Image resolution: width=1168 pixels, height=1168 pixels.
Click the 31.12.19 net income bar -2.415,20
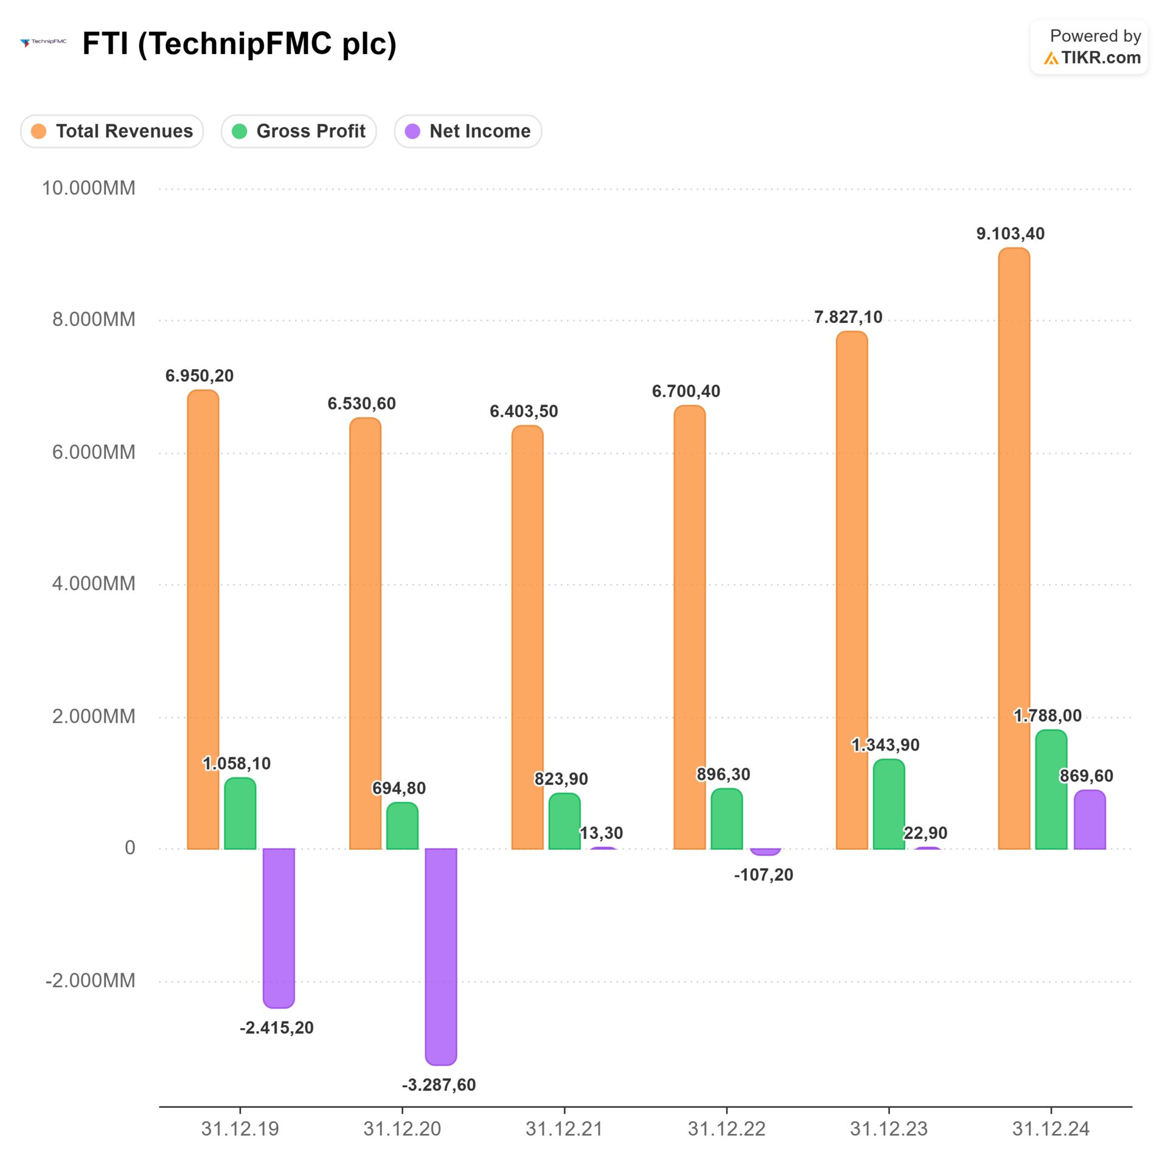tap(279, 927)
